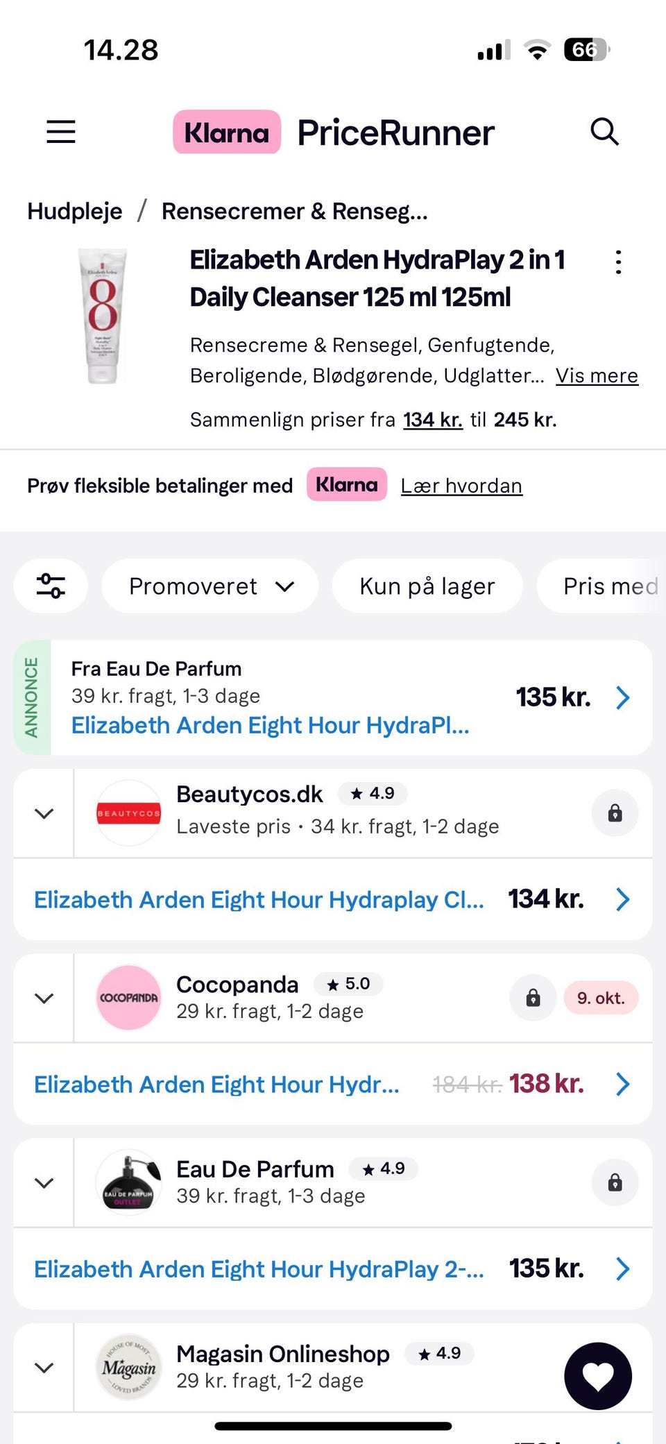Open the three-dot product options menu

[x=618, y=262]
